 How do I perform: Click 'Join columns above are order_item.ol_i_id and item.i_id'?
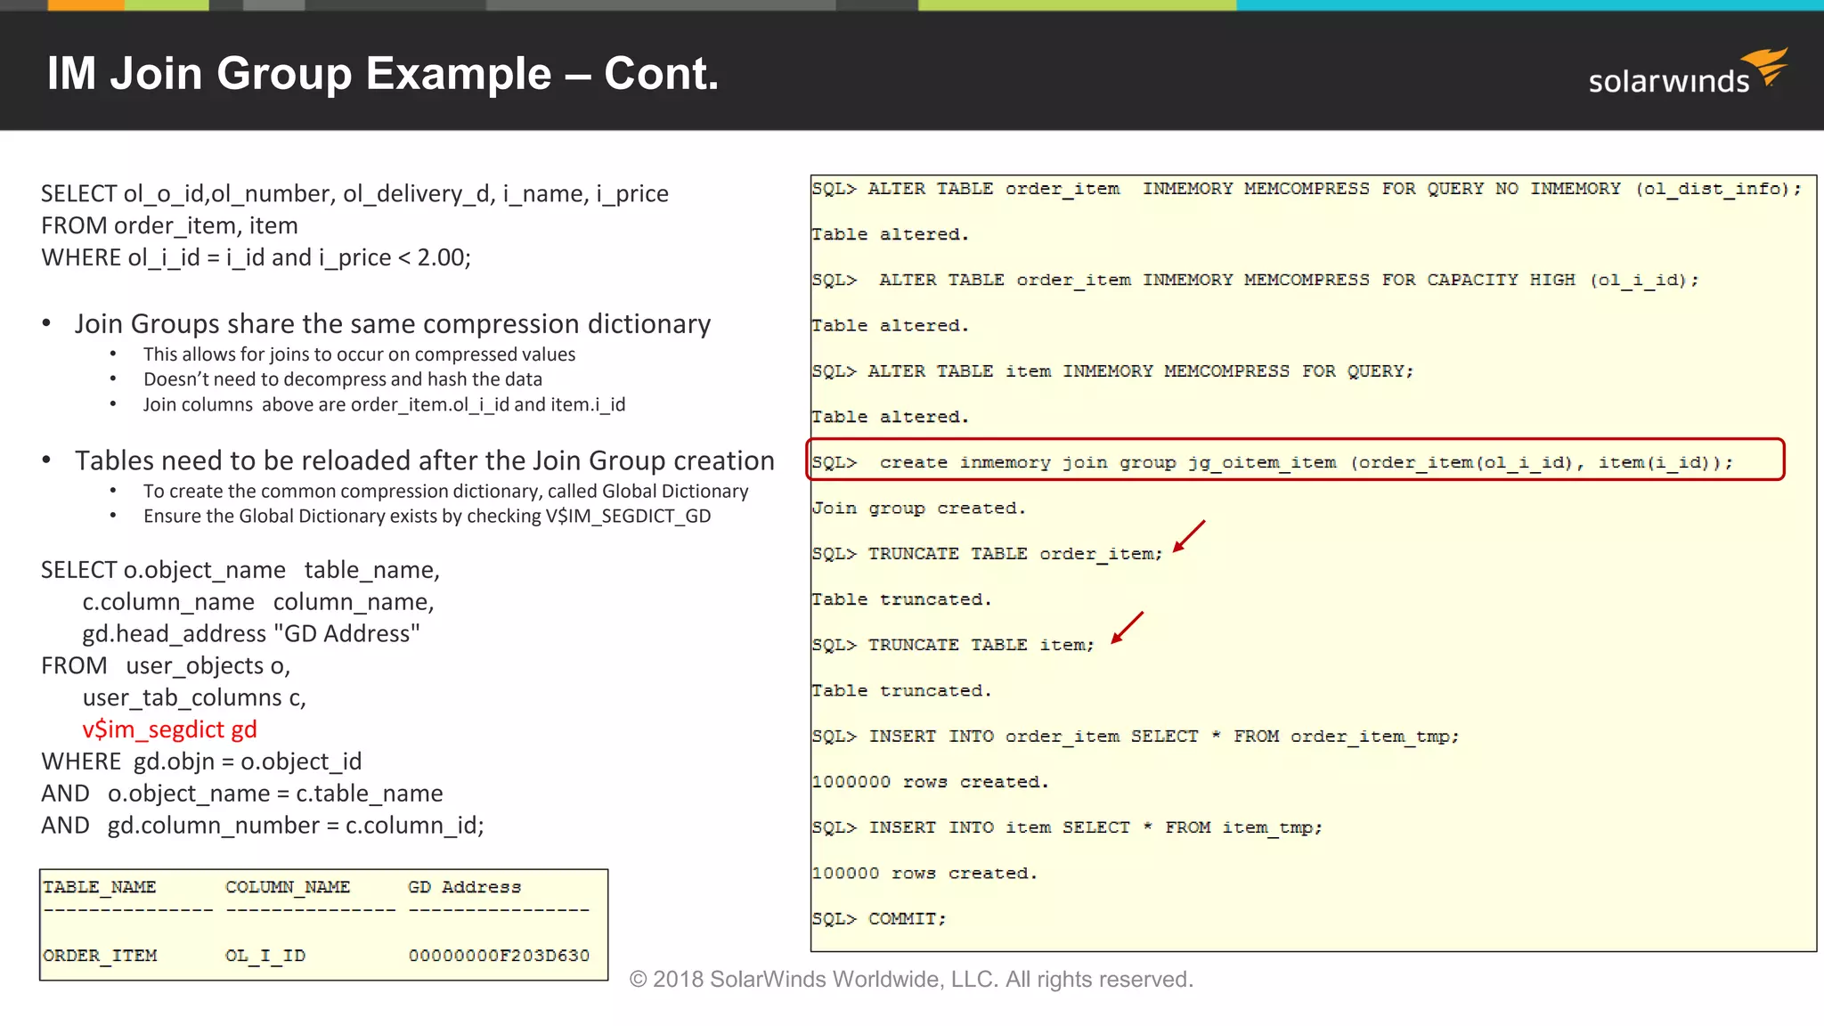click(385, 405)
